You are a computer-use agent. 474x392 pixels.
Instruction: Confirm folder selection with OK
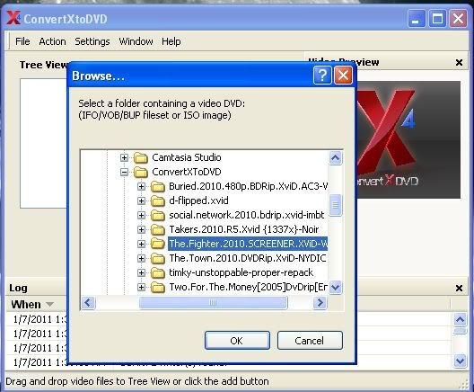coord(237,341)
